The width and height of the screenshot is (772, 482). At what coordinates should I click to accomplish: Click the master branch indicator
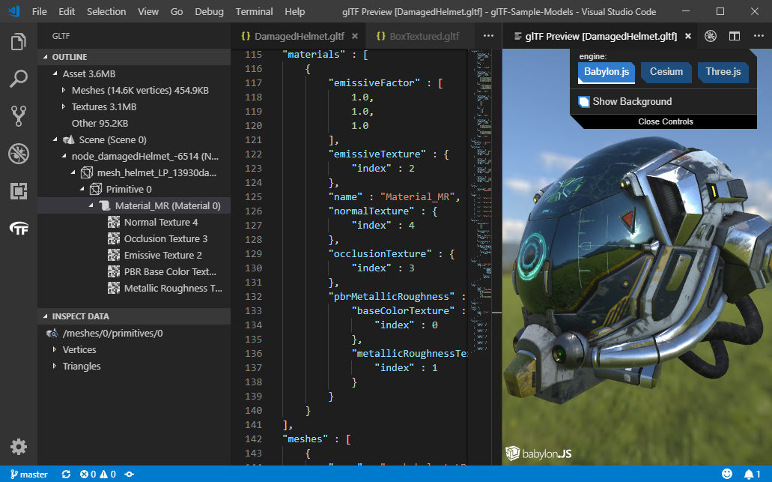[x=29, y=474]
